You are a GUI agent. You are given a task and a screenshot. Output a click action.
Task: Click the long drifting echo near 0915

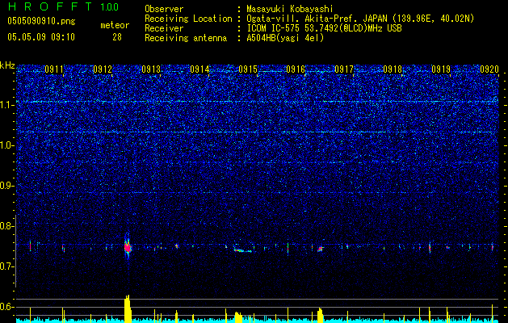(242, 250)
